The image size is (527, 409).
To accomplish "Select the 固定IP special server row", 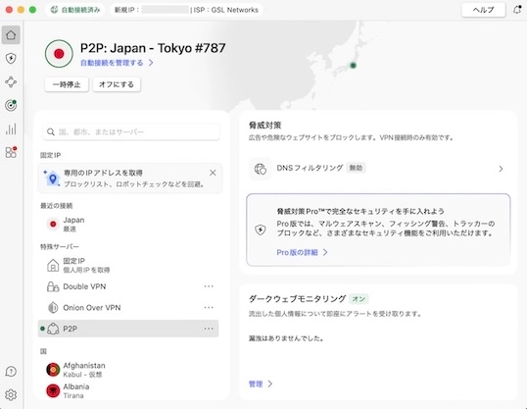I will (128, 265).
